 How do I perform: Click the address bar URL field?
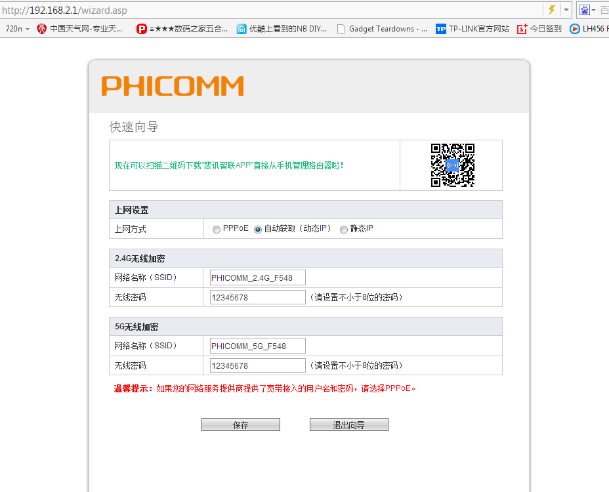[272, 10]
